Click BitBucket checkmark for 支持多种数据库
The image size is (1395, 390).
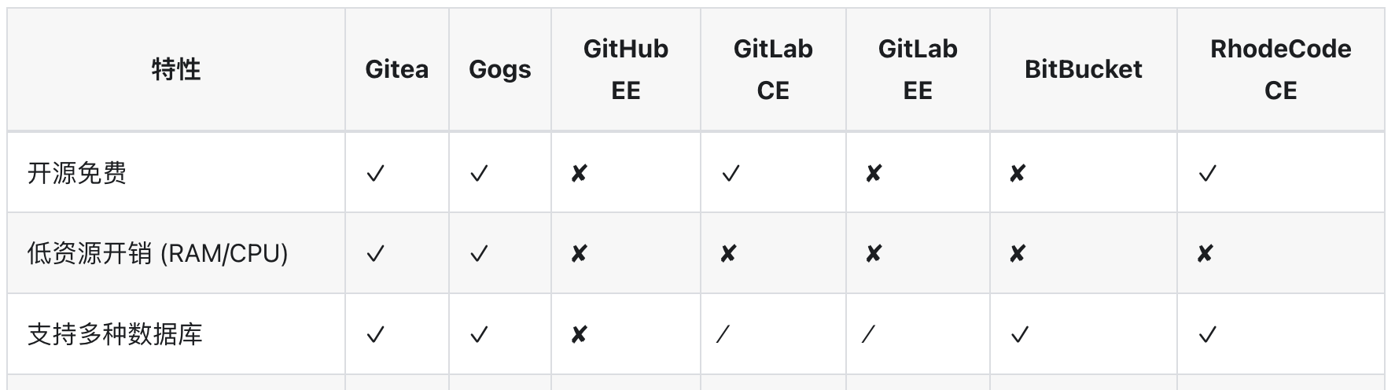click(x=1019, y=335)
